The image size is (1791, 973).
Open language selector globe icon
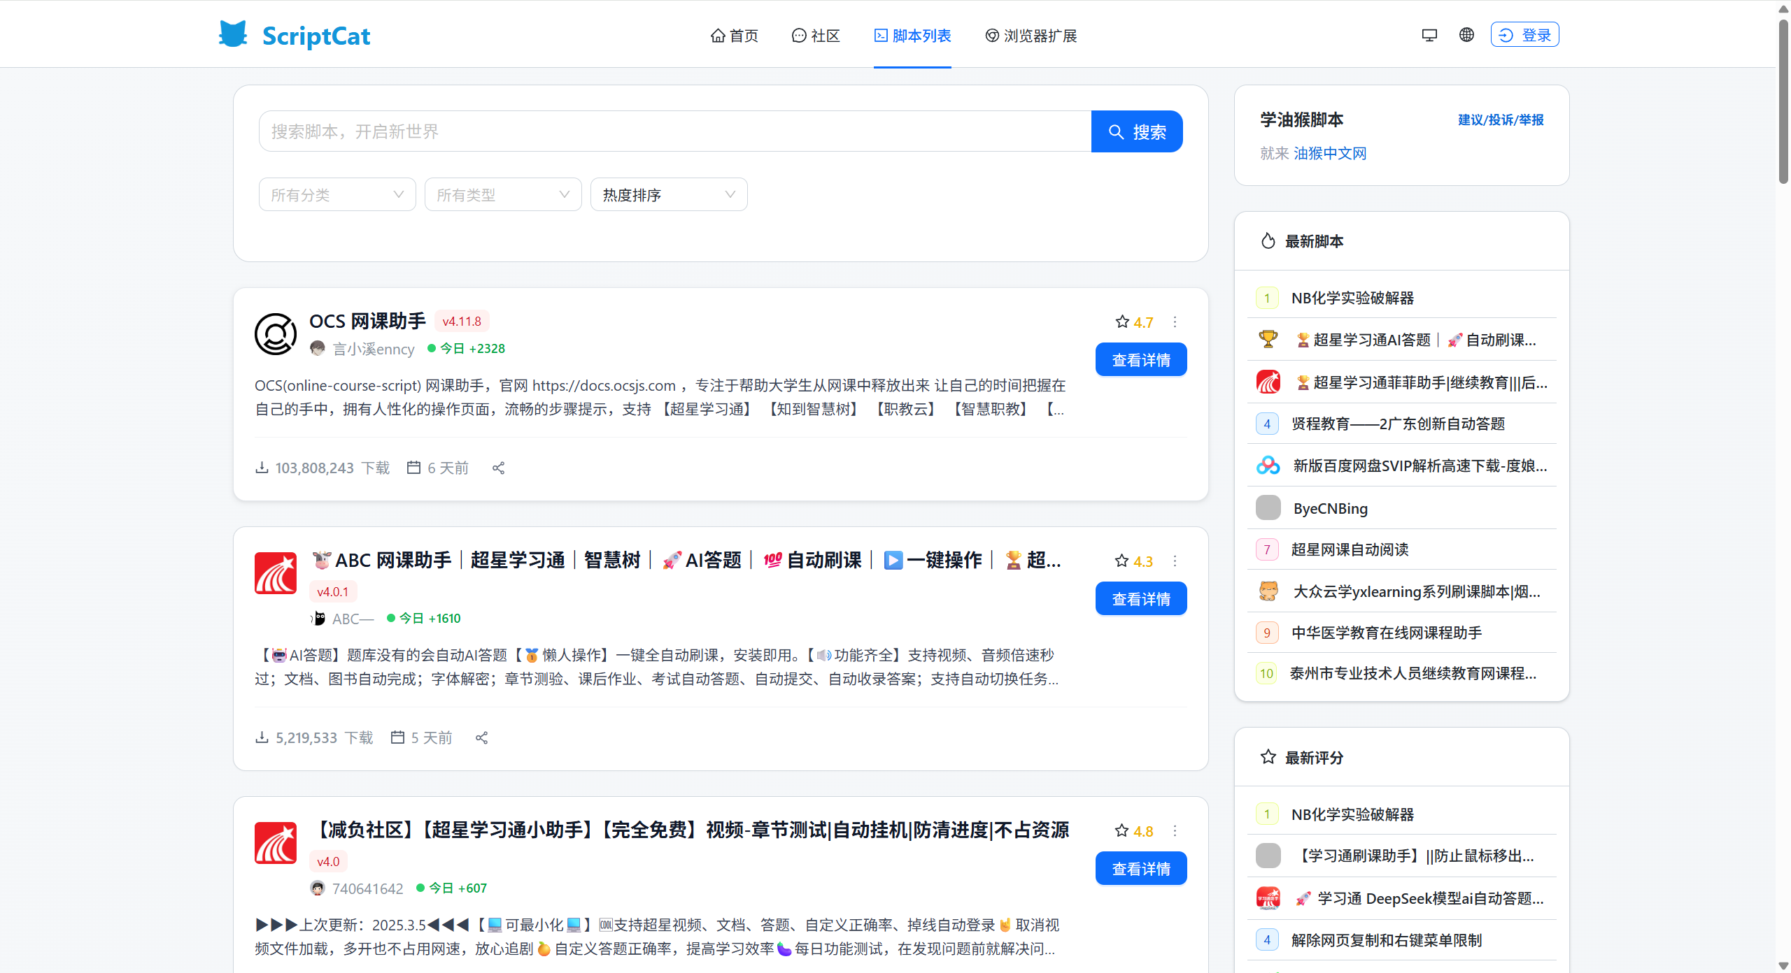1466,35
